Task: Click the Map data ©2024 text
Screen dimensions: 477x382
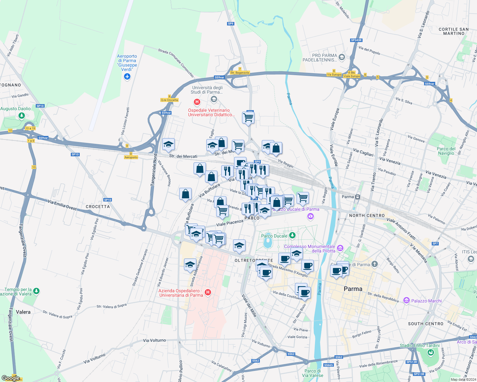Action: coord(463,379)
